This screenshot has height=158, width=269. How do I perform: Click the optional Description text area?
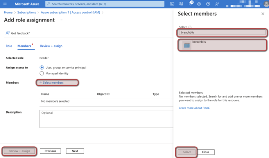106,119
